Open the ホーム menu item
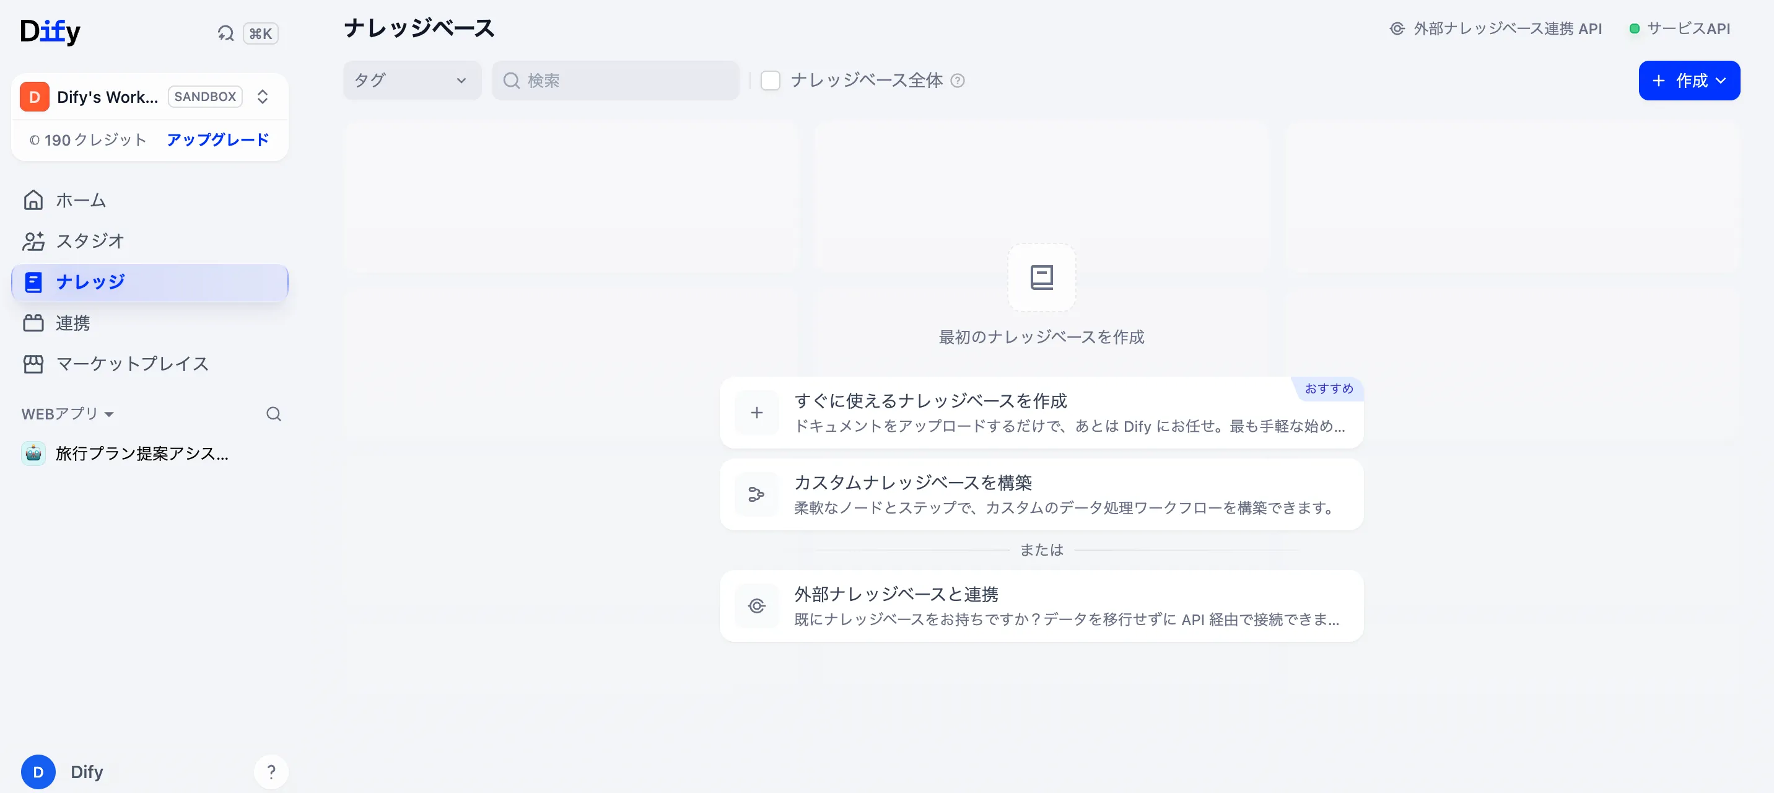Image resolution: width=1774 pixels, height=793 pixels. [149, 201]
